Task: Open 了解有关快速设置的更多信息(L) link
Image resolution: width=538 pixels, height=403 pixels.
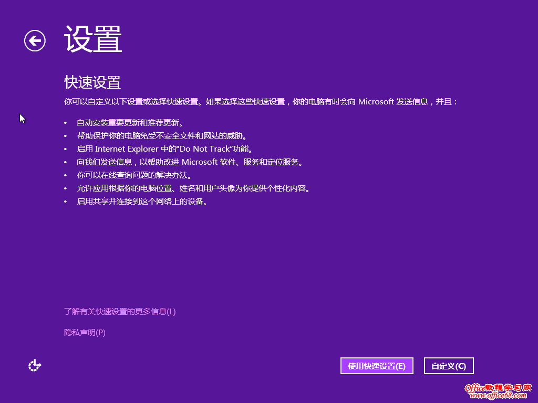Action: (x=120, y=311)
